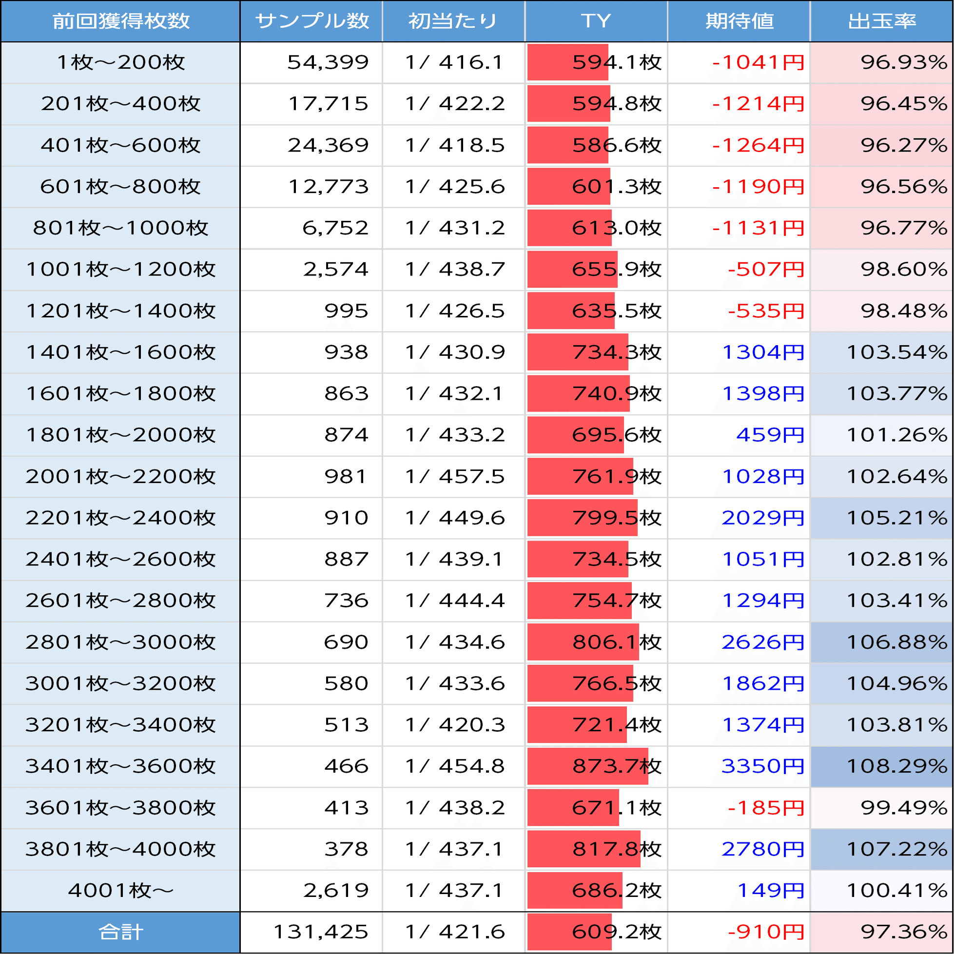Select the 4001枚～ row label
Image resolution: width=954 pixels, height=954 pixels.
(120, 890)
